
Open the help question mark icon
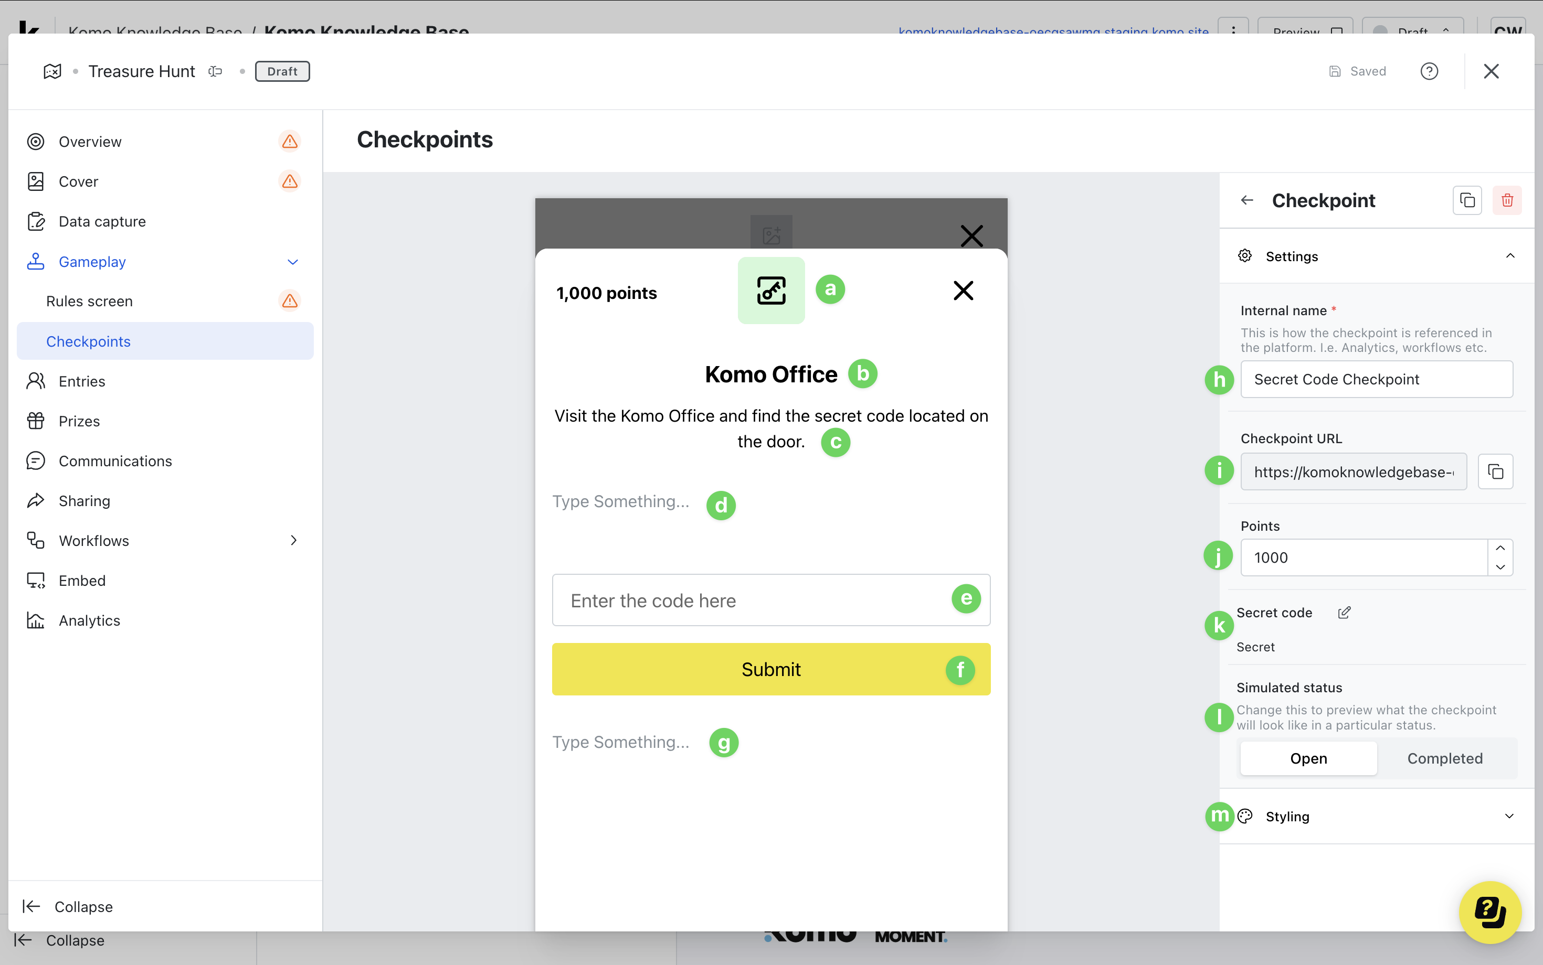(1429, 71)
